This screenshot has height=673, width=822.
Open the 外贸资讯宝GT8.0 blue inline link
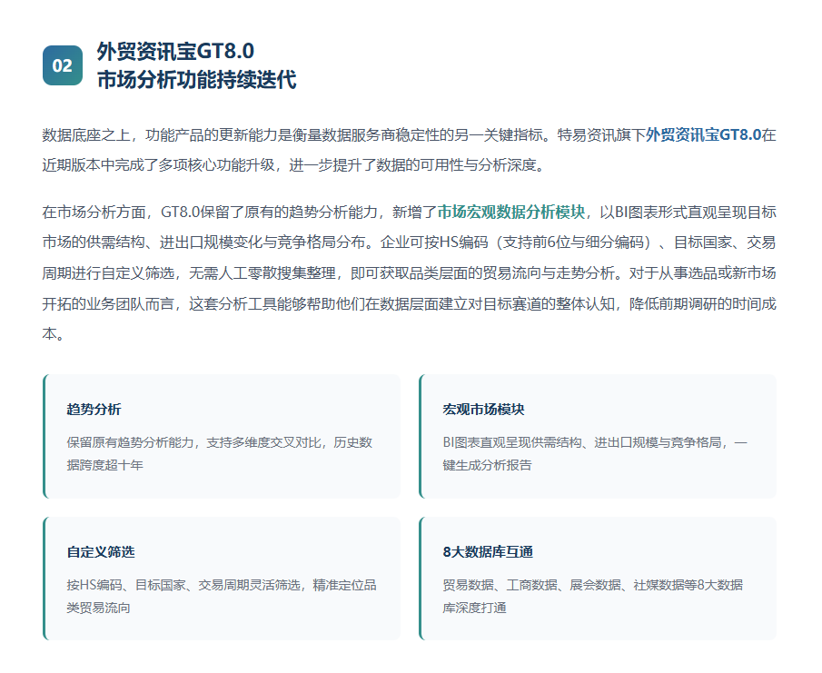pyautogui.click(x=703, y=135)
